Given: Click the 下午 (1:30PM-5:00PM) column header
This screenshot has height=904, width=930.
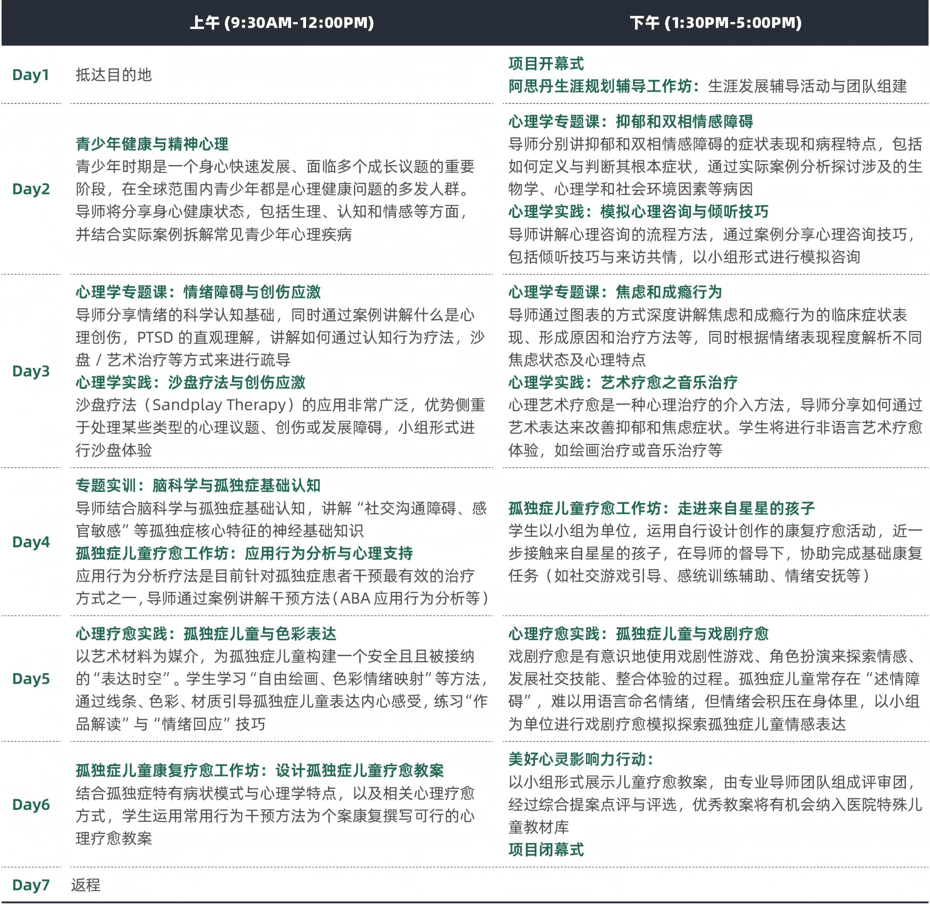Looking at the screenshot, I should click(715, 23).
